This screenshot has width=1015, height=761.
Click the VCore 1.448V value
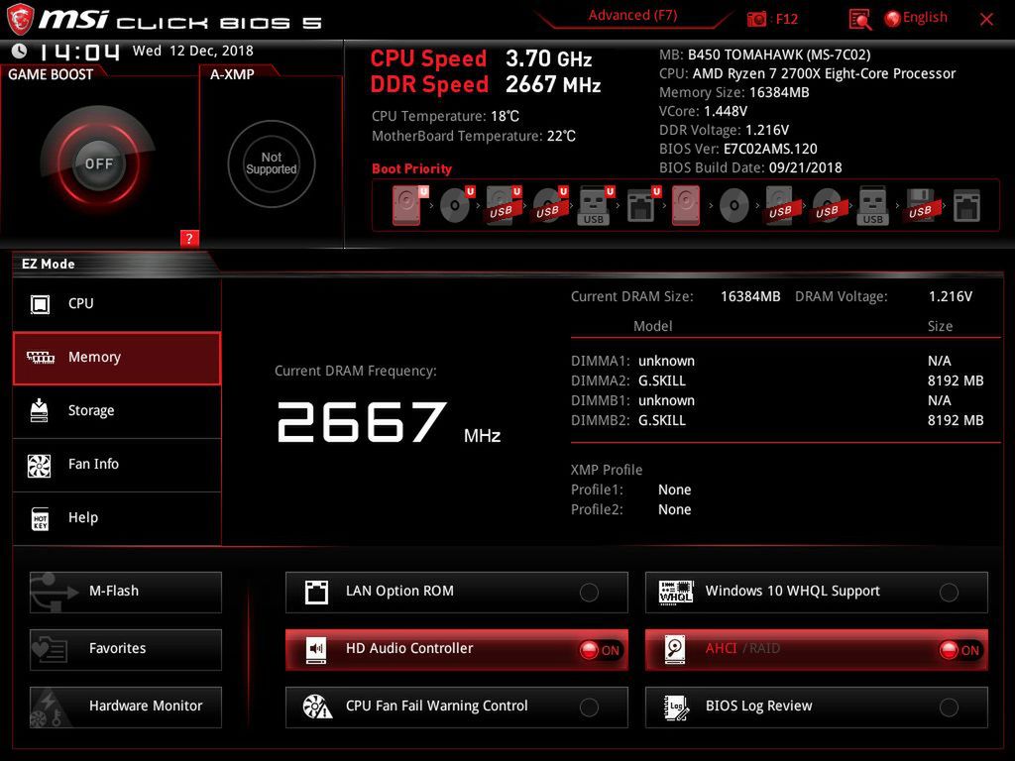[x=725, y=111]
